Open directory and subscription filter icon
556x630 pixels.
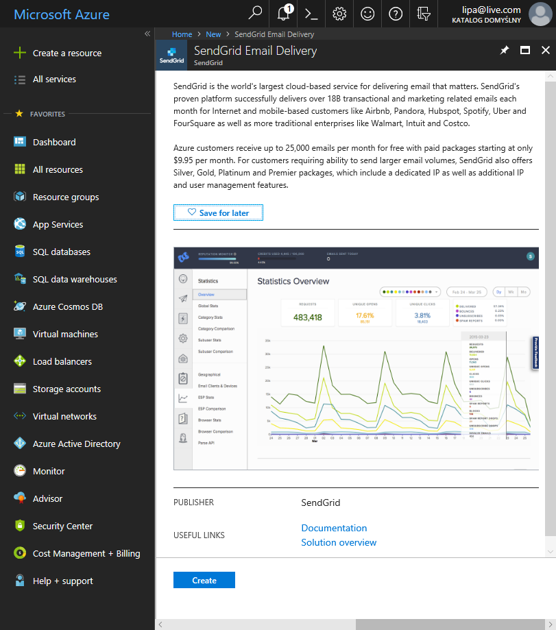pyautogui.click(x=424, y=14)
